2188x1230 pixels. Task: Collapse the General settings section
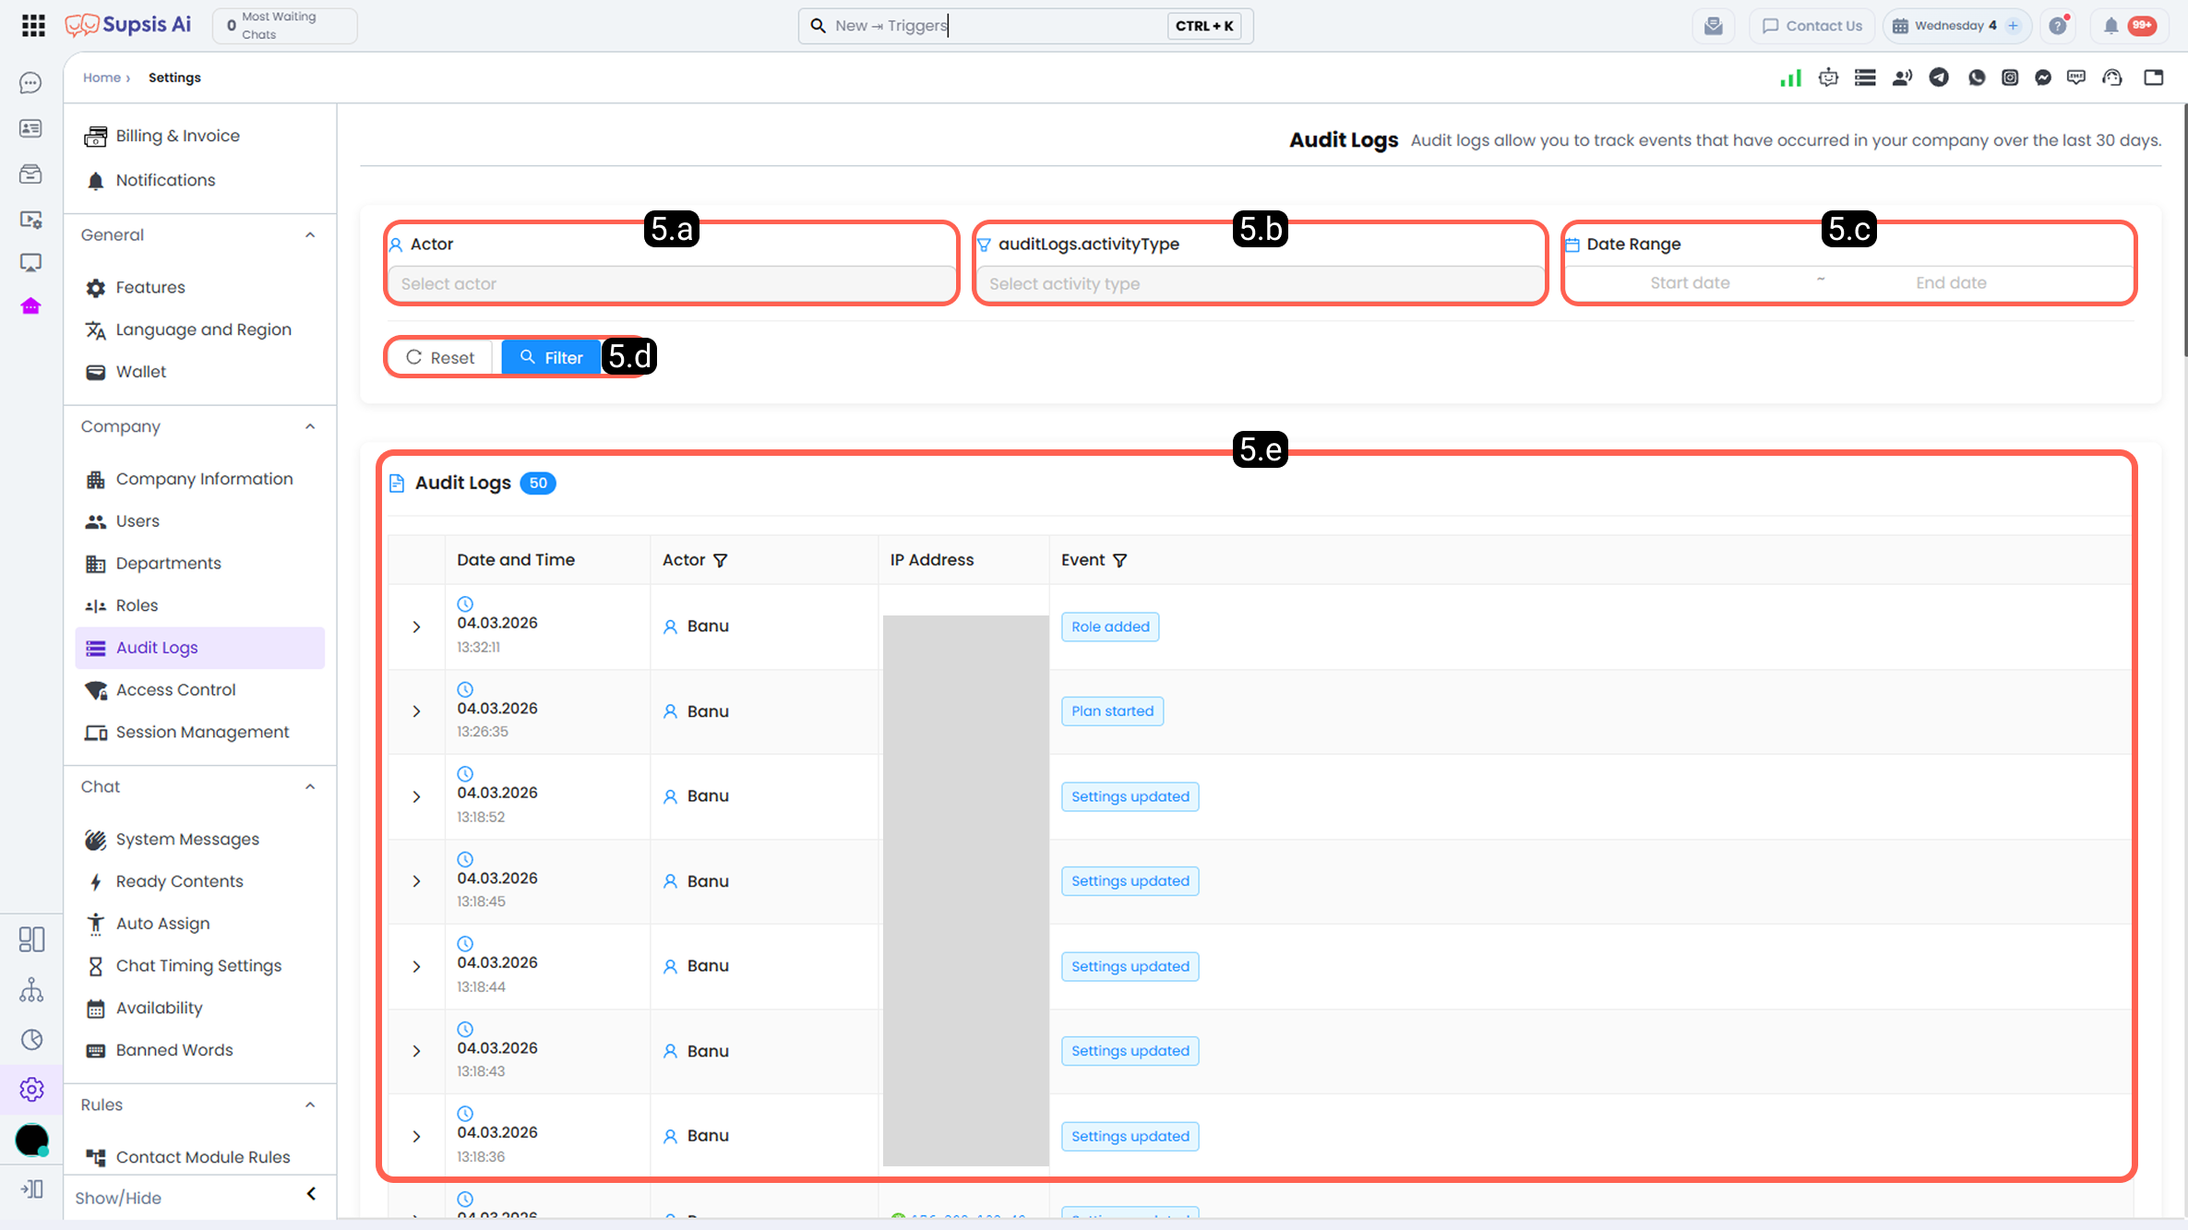pos(310,235)
